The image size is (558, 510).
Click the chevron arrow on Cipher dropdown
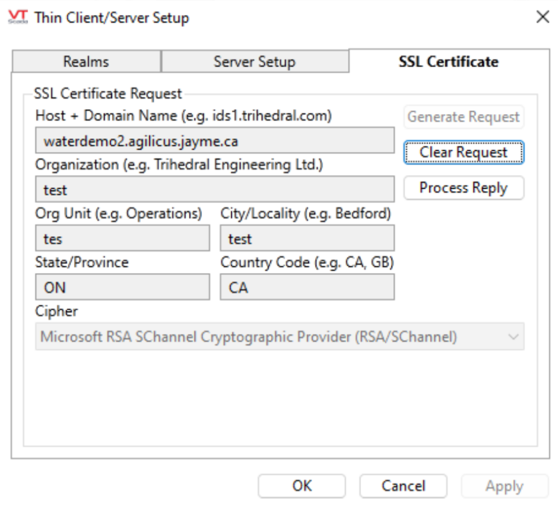tap(513, 337)
